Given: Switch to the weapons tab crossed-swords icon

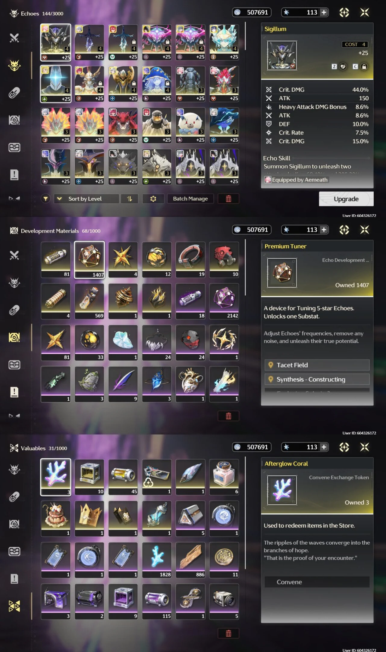Looking at the screenshot, I should (14, 38).
